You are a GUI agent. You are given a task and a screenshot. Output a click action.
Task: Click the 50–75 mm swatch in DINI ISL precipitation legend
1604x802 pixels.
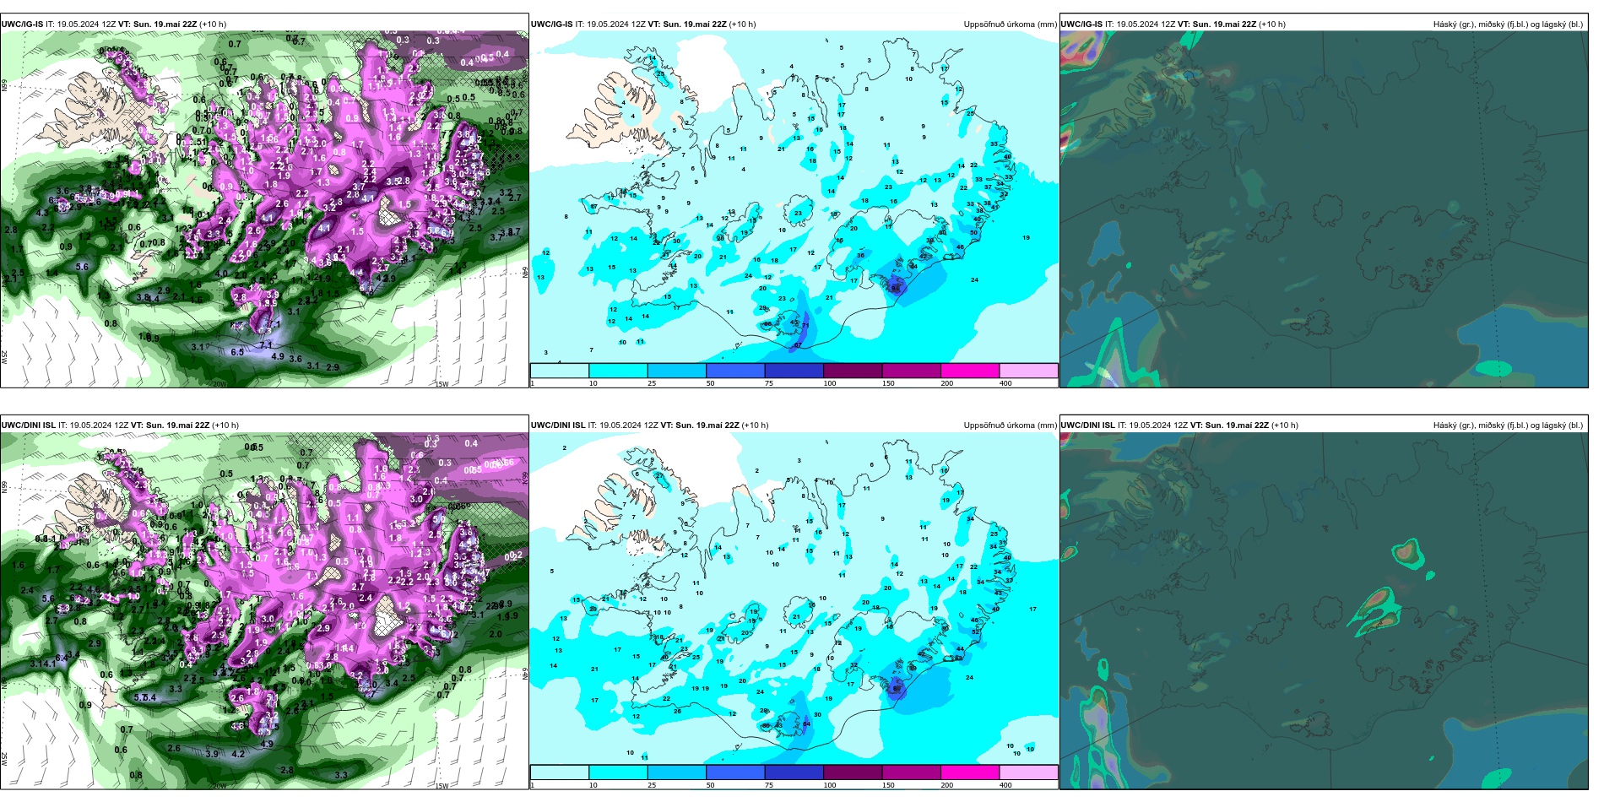pos(735,772)
